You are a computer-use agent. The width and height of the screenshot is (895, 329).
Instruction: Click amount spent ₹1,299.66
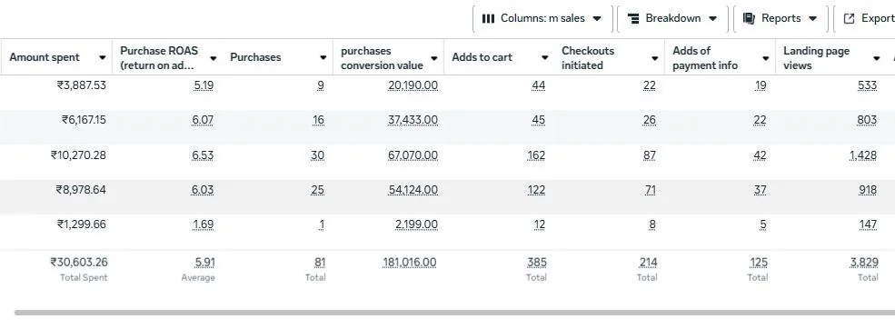[82, 224]
